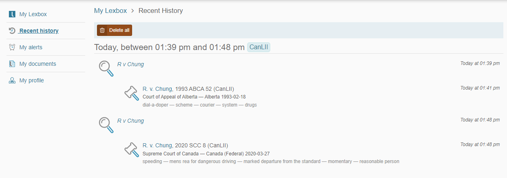Go to My documents in sidebar
Viewport: 507px width, 178px height.
[38, 64]
